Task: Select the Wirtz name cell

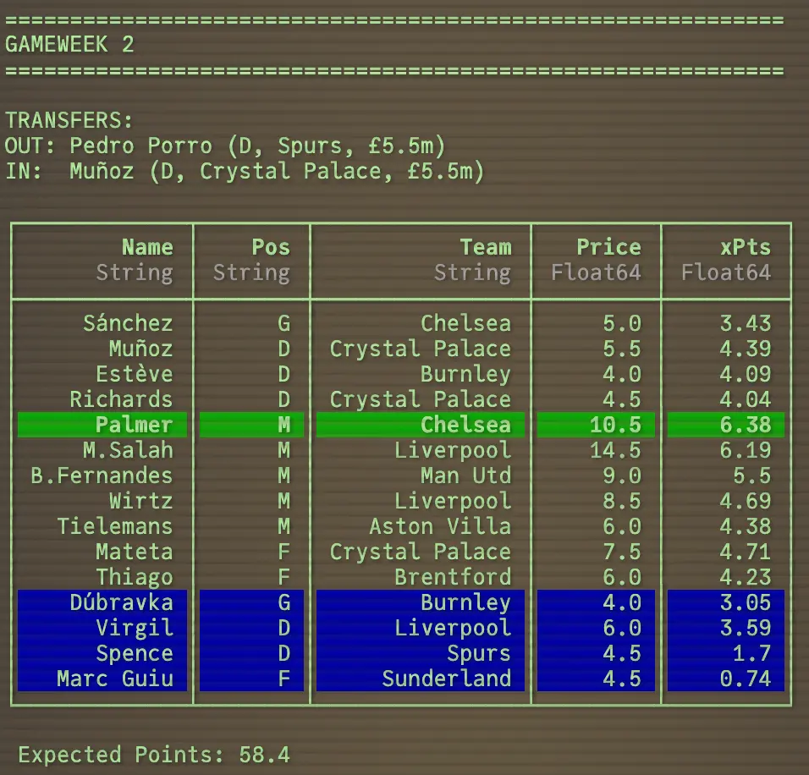Action: tap(140, 501)
